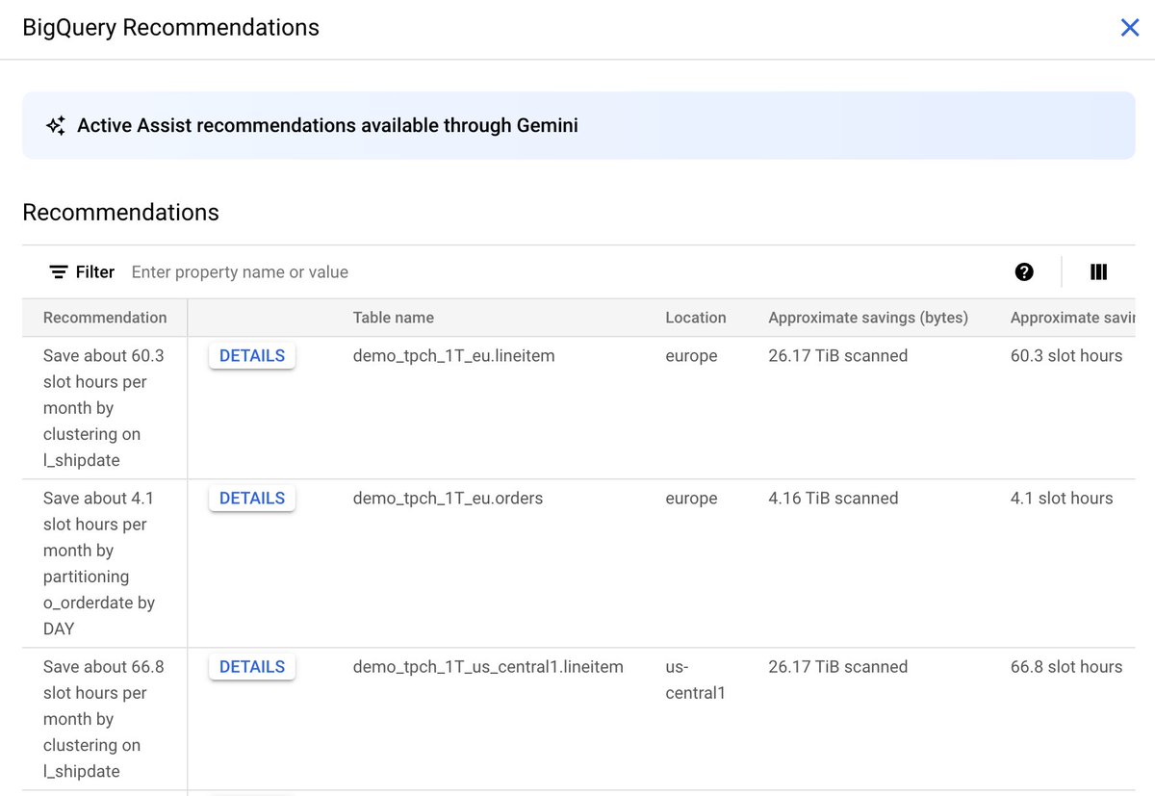
Task: Open DETAILS for demo_tpch_1T_us_central1.lineitem
Action: (x=251, y=666)
